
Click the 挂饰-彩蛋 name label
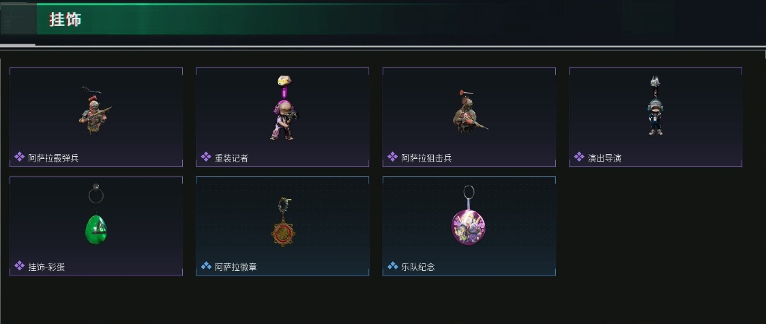tap(46, 267)
